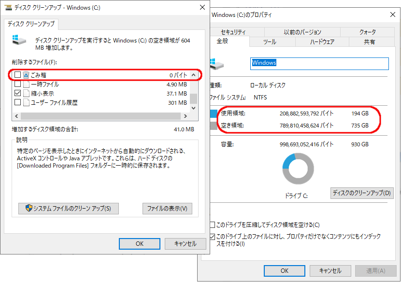Select the ディスク クリーンアップ tab
The height and width of the screenshot is (282, 401).
[31, 24]
